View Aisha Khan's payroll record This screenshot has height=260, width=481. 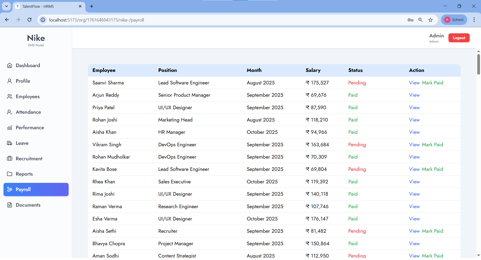(414, 132)
